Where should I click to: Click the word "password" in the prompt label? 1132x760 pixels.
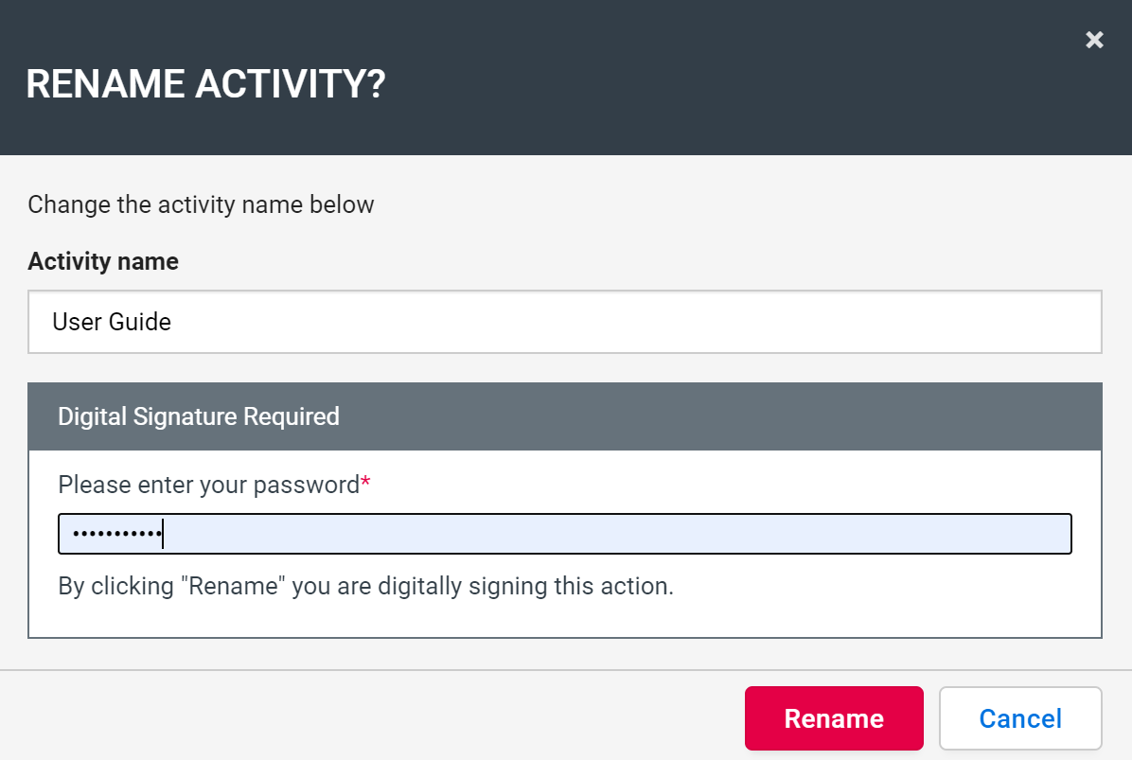(x=311, y=486)
